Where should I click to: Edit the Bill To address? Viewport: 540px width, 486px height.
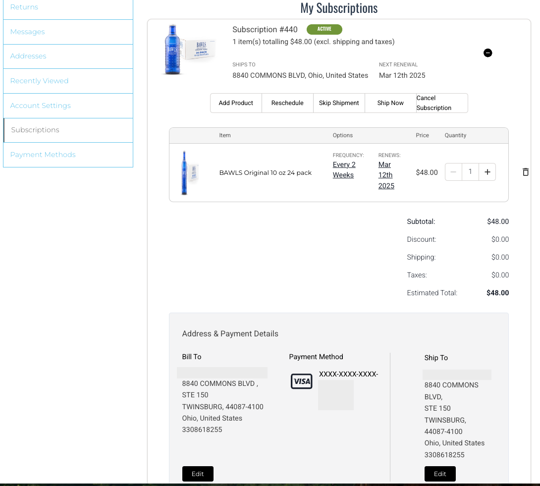[x=198, y=474]
